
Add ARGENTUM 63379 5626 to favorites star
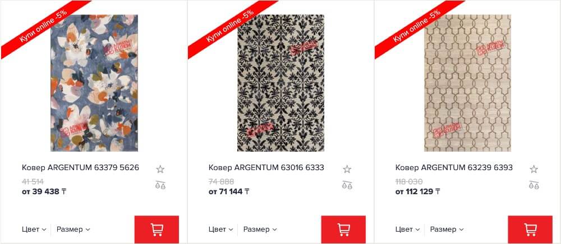click(160, 169)
